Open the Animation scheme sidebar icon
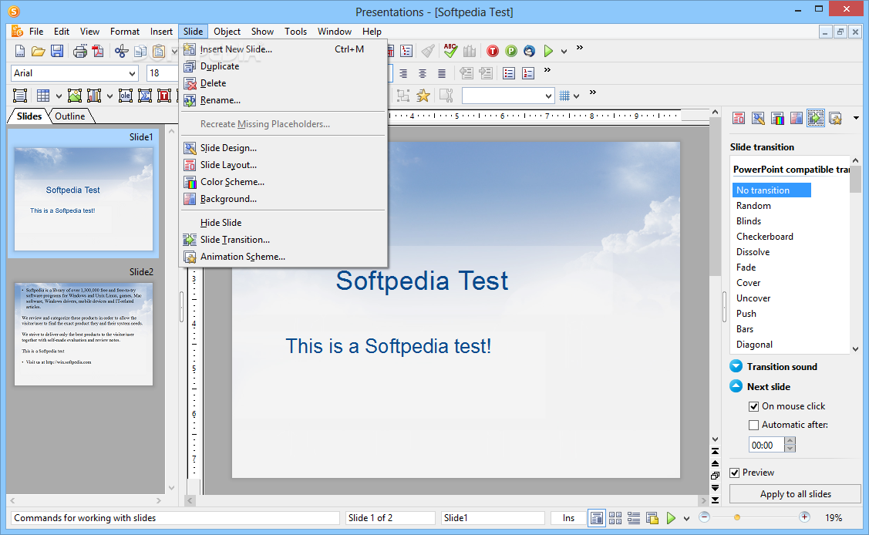Viewport: 869px width, 535px height. coord(835,118)
